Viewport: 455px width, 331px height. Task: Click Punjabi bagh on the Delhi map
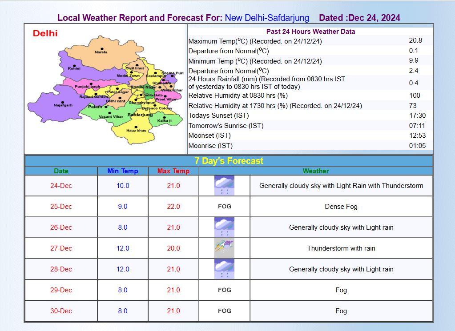[87, 86]
